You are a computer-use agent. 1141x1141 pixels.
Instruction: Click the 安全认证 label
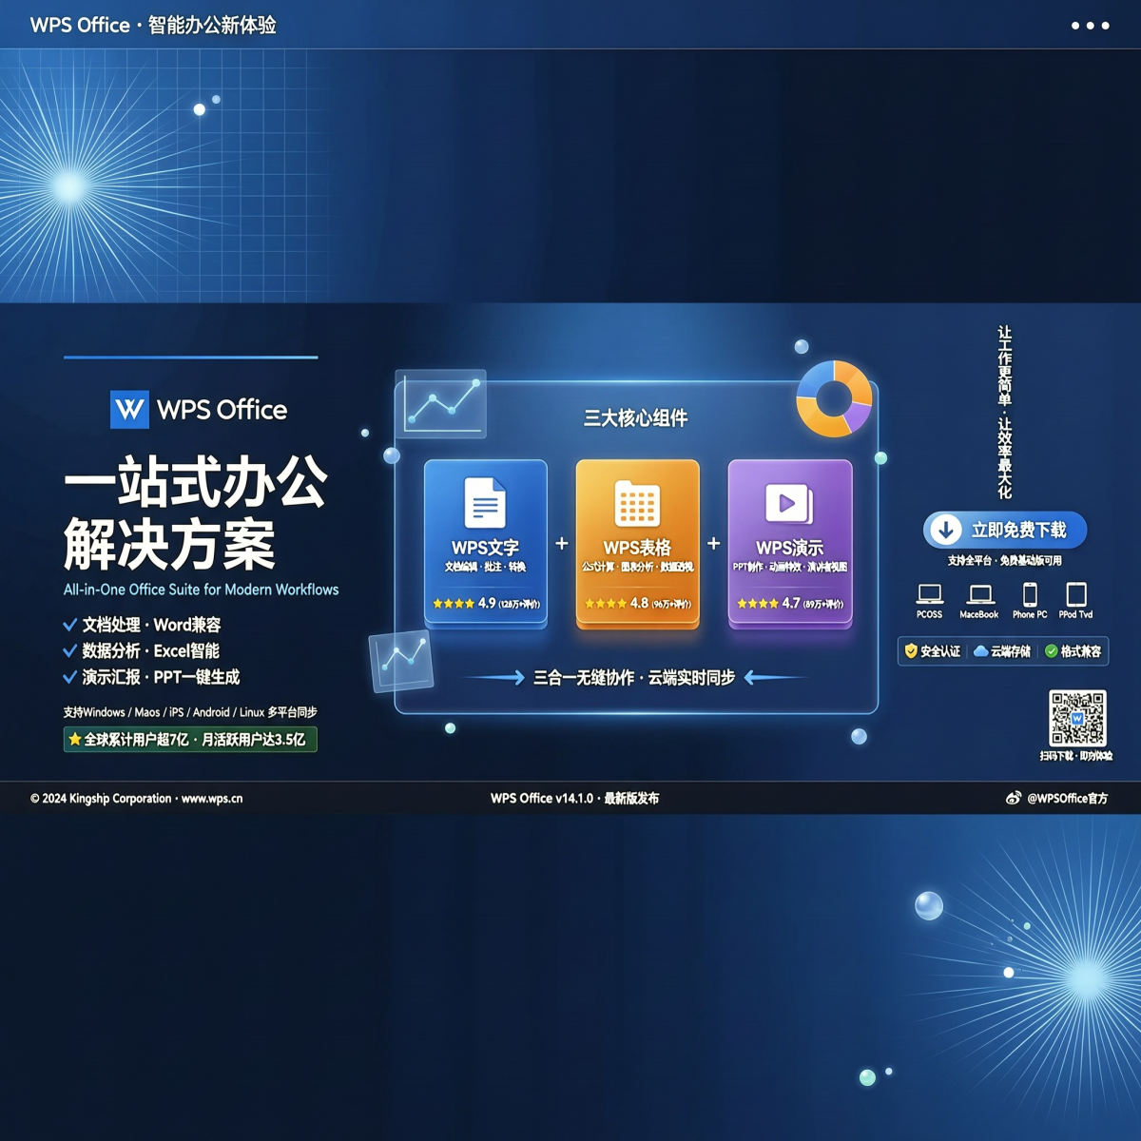[x=940, y=651]
